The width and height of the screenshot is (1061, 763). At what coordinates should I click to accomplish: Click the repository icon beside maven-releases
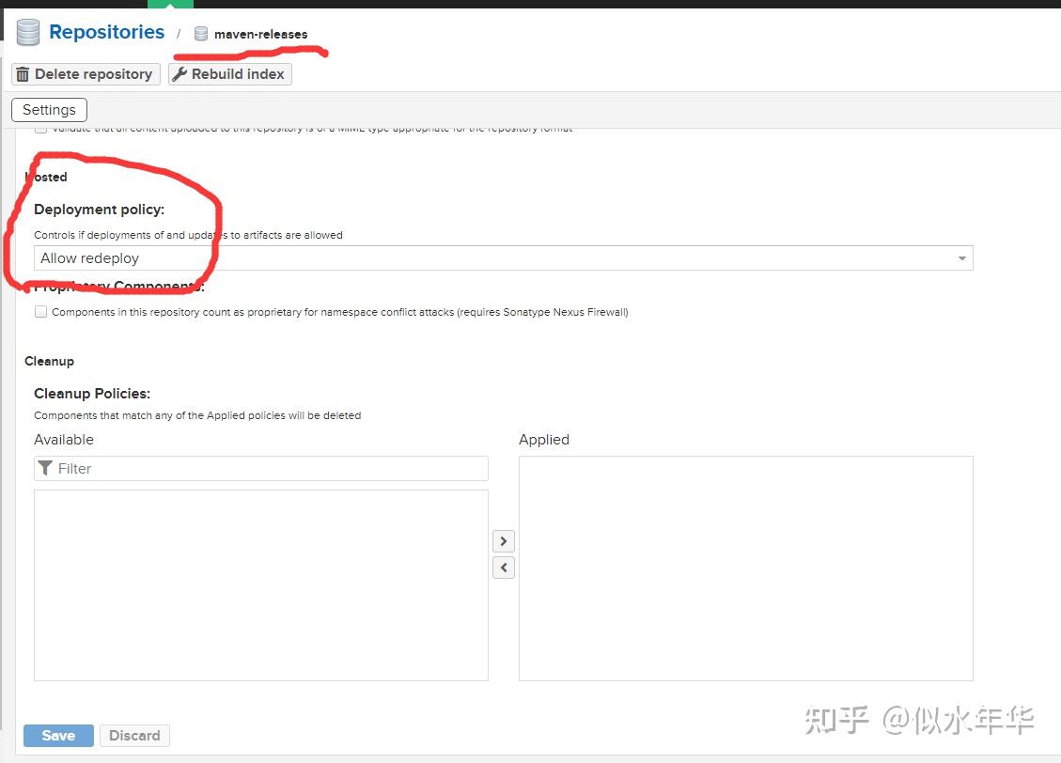click(200, 34)
